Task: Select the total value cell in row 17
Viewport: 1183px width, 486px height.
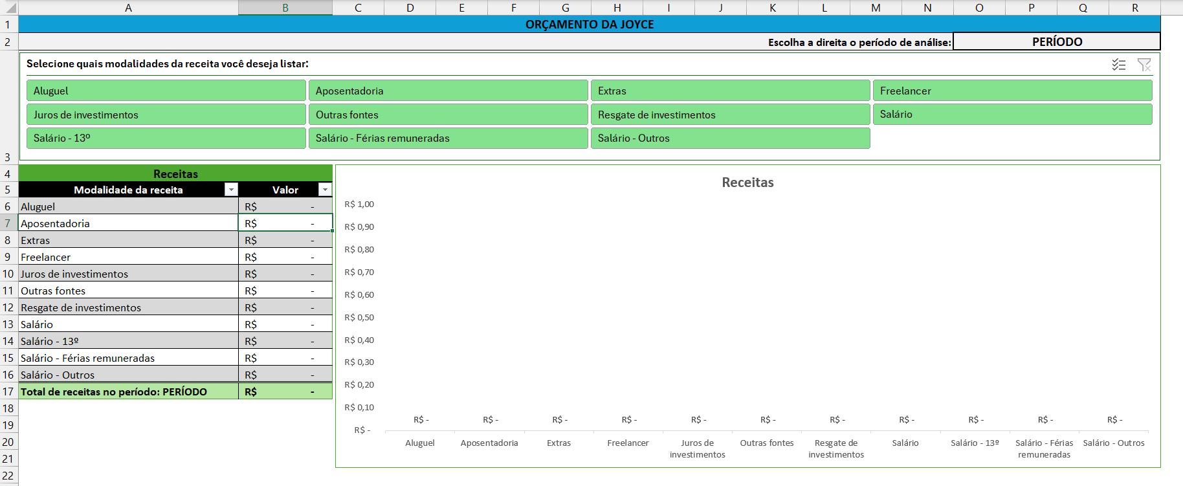Action: point(285,392)
